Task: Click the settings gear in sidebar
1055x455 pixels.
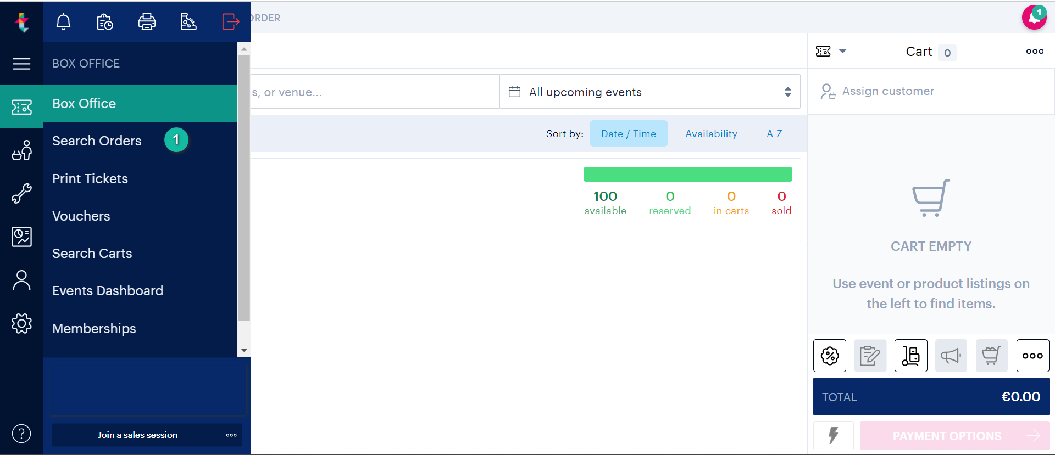Action: coord(21,323)
